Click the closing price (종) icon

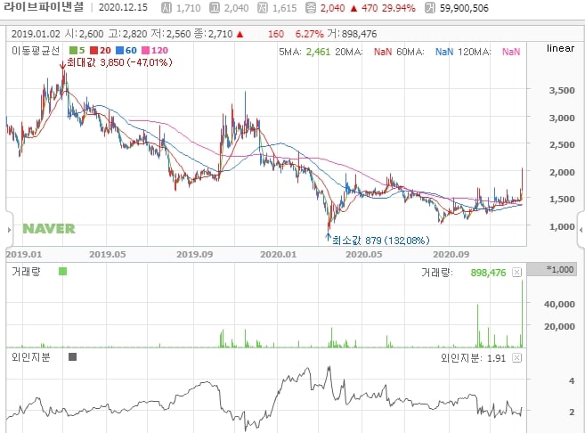click(x=311, y=8)
